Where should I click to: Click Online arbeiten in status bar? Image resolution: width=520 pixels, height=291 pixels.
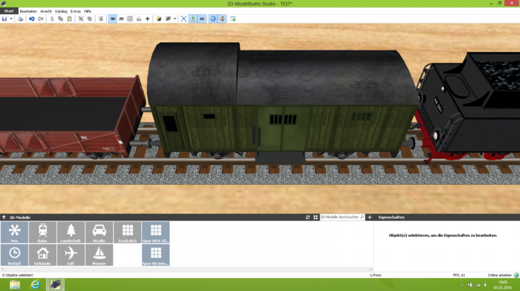[x=499, y=275]
